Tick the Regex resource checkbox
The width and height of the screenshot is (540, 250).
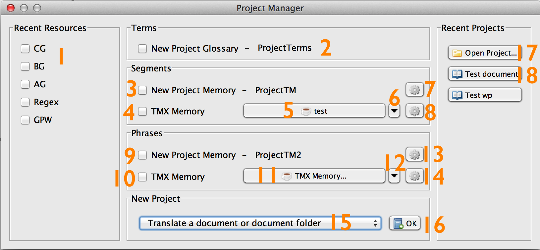(25, 102)
